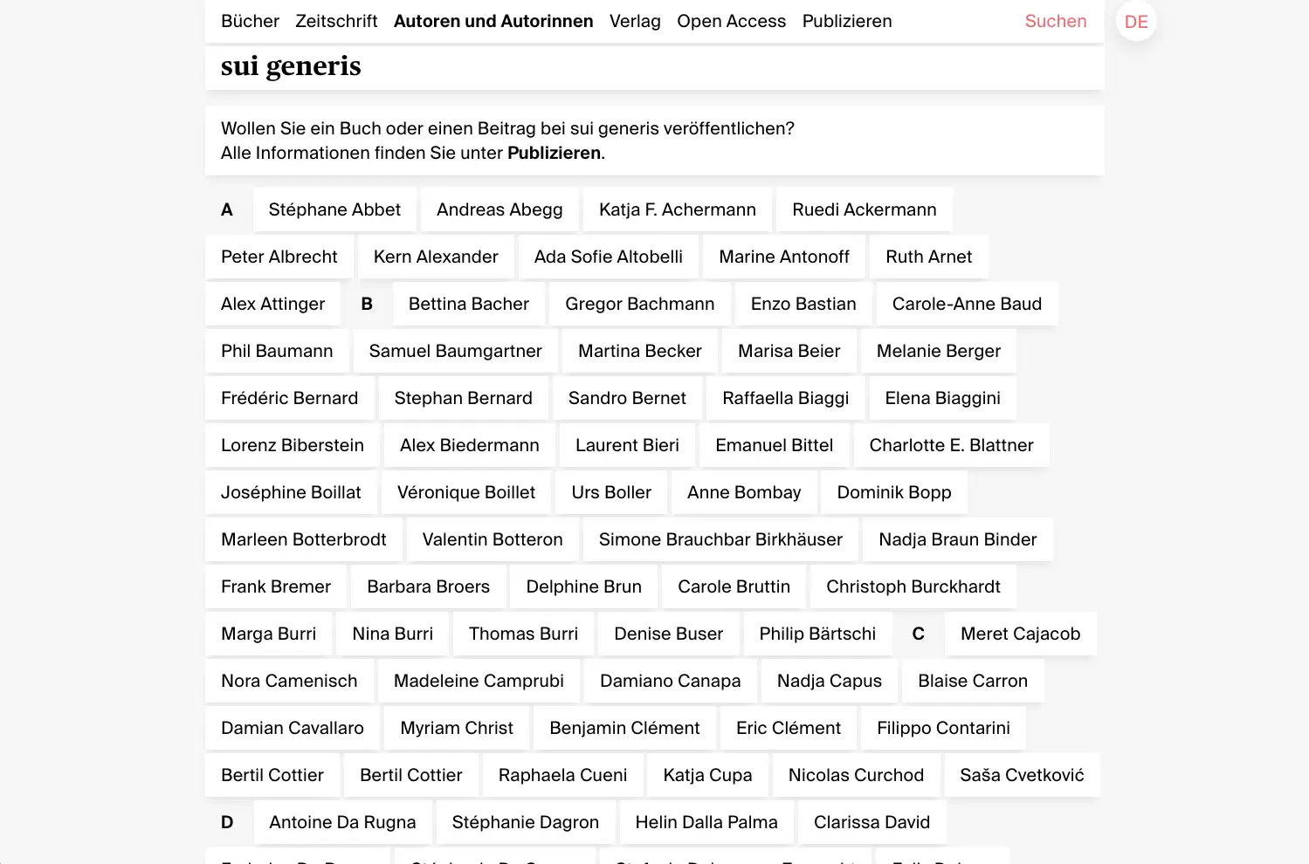Select Madeleine Camprubi
1309x864 pixels.
[x=479, y=681]
